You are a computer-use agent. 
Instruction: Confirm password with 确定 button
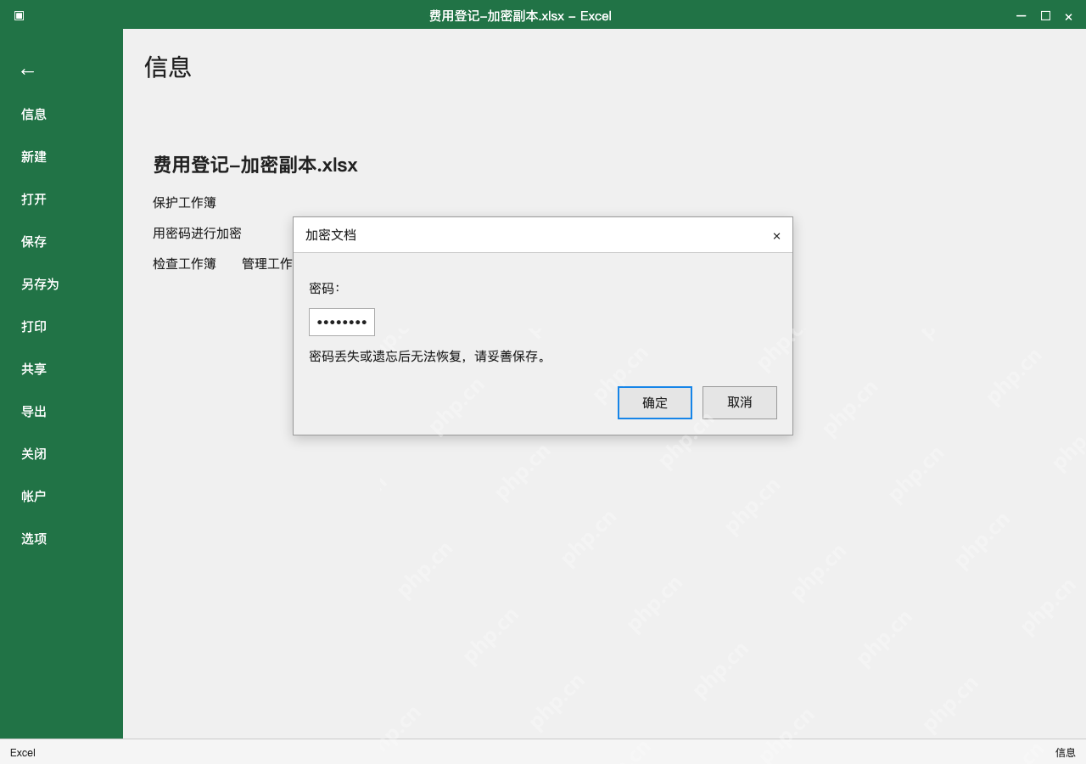click(655, 402)
